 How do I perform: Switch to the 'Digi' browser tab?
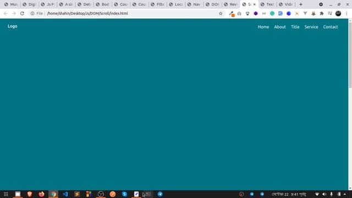(29, 4)
